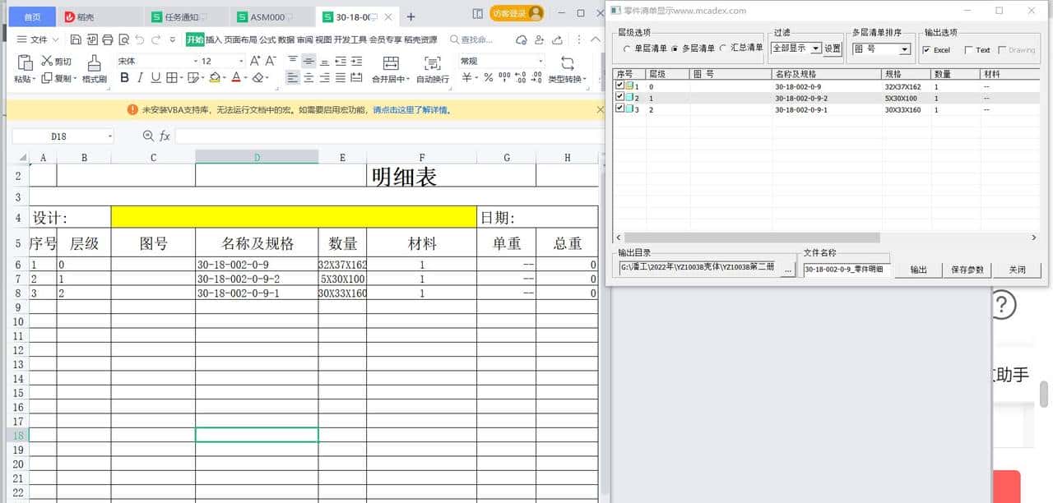1053x503 pixels.
Task: Open the 图号 sort order dropdown
Action: point(905,50)
